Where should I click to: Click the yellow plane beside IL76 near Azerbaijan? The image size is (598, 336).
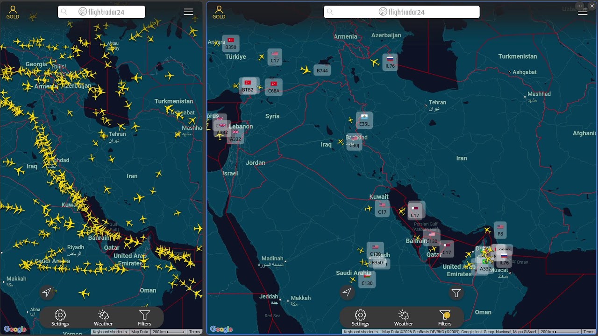(x=375, y=62)
